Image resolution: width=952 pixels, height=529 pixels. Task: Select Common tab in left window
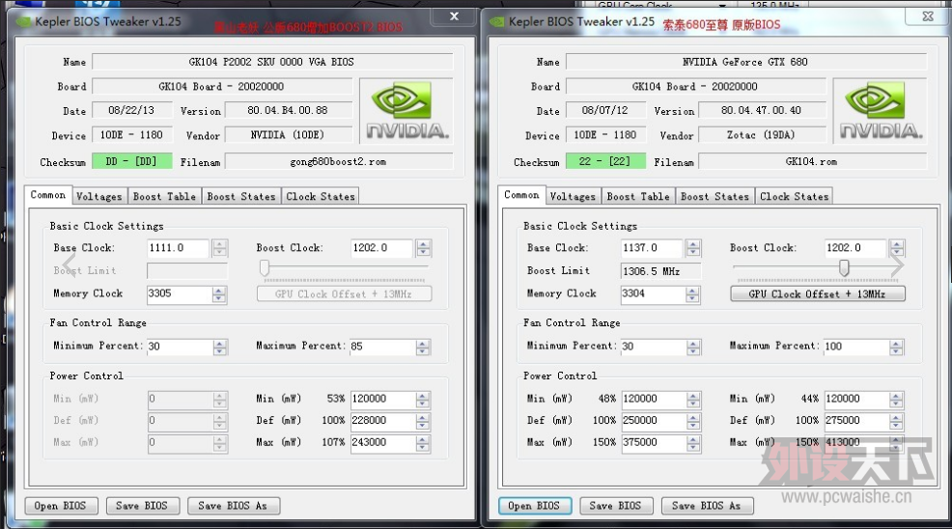(x=48, y=195)
